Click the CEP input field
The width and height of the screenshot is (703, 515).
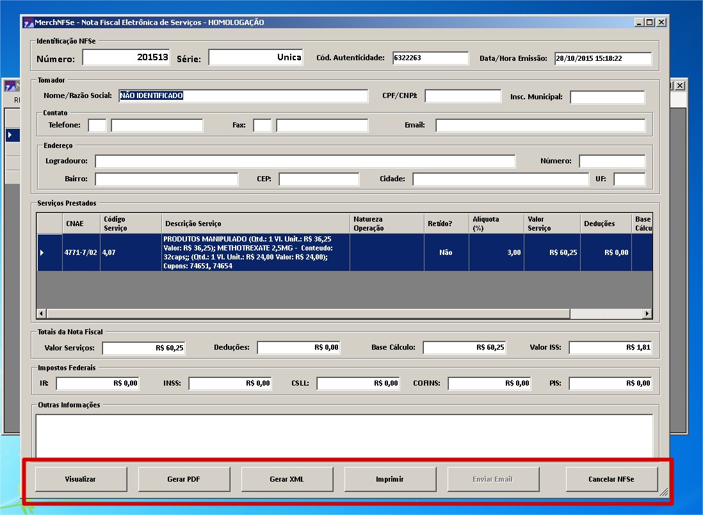[319, 179]
